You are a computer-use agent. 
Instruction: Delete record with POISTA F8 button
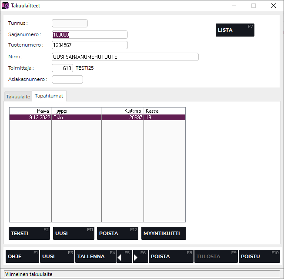171,256
